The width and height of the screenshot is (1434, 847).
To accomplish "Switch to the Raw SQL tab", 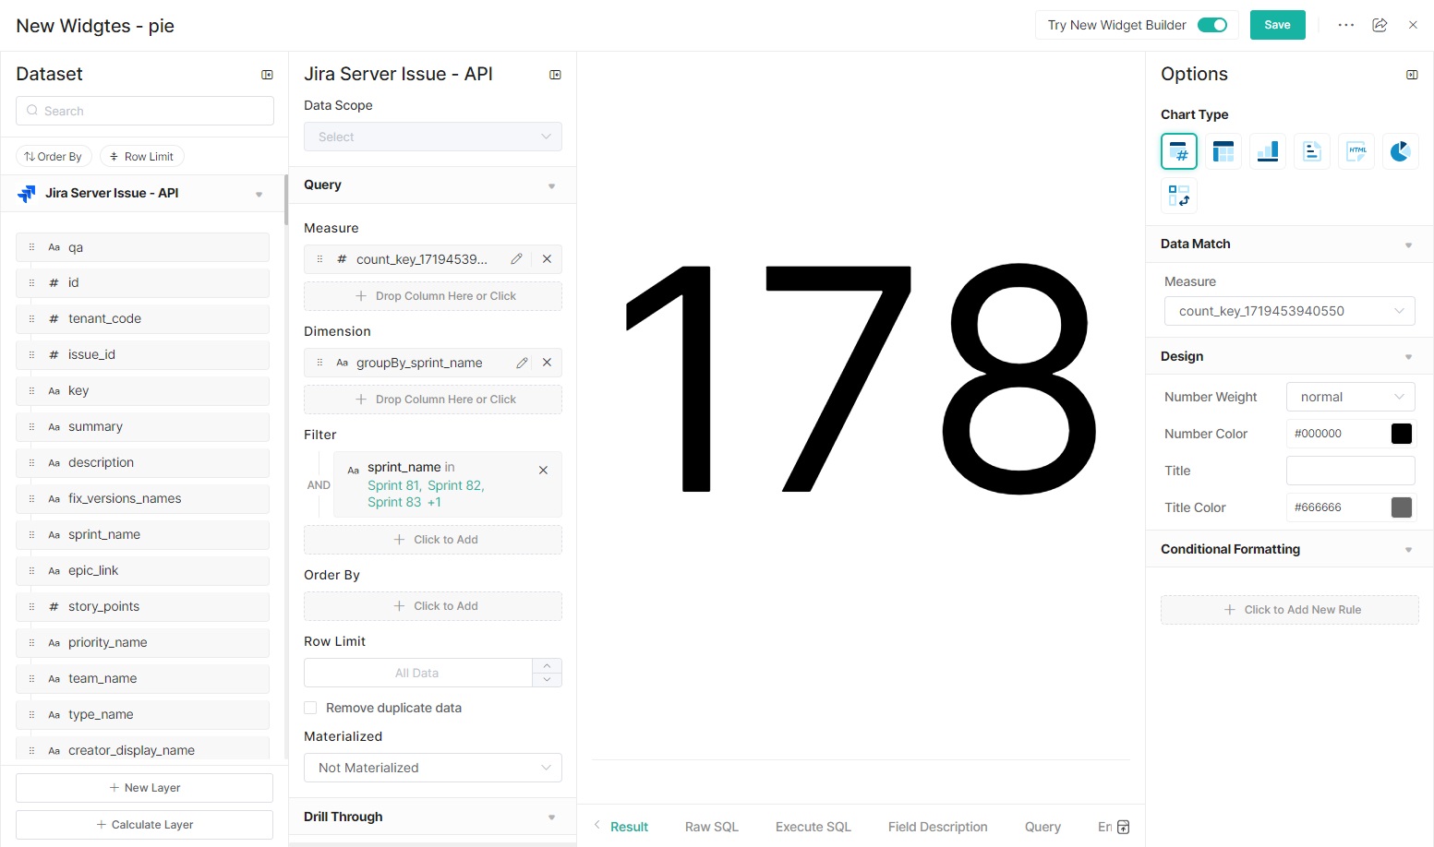I will click(711, 827).
